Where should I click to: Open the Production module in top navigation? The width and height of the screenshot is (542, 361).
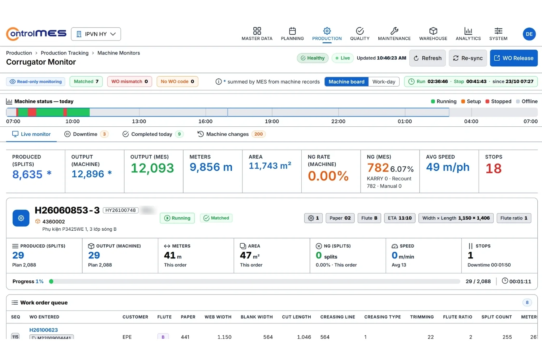coord(327,34)
